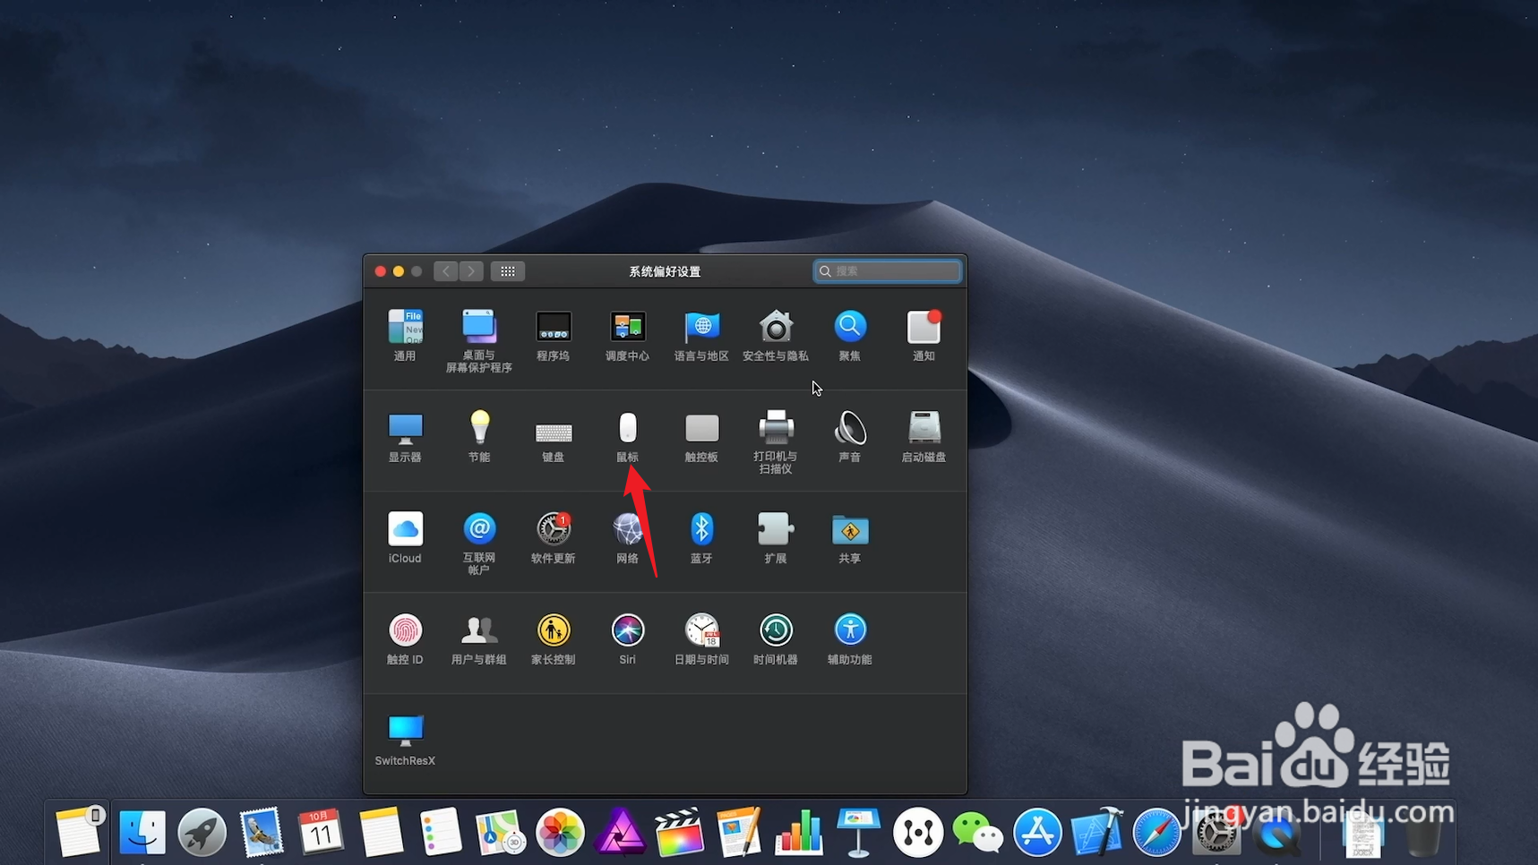Open Numbers chart icon in Dock
Image resolution: width=1538 pixels, height=865 pixels.
pyautogui.click(x=799, y=833)
